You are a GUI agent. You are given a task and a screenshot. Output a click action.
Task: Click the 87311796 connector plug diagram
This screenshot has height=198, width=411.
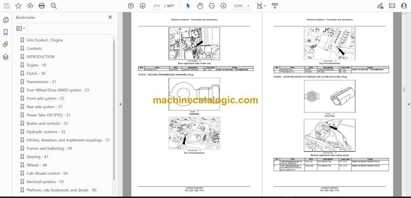pos(329,96)
